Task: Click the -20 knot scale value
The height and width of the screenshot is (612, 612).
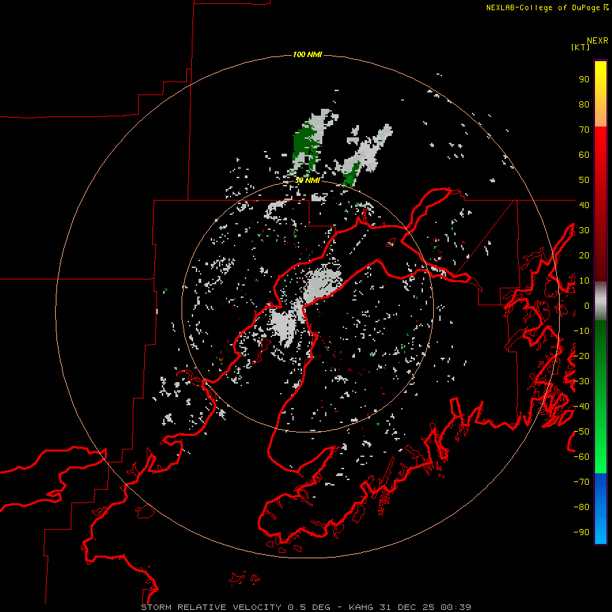Action: point(581,356)
